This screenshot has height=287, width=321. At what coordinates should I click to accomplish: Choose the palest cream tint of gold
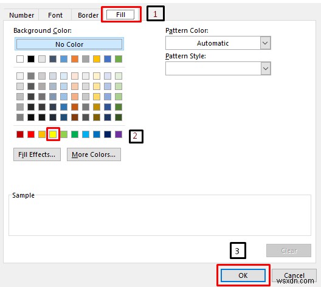click(97, 76)
